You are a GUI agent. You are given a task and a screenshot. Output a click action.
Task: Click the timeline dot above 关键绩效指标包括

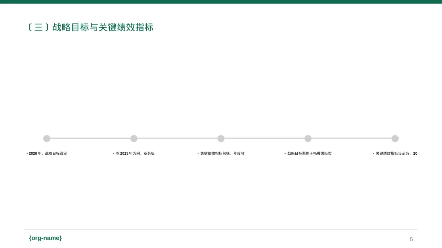pos(221,138)
